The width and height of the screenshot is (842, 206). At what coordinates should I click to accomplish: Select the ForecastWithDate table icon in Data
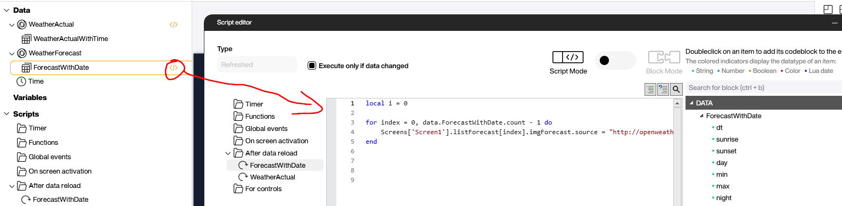(x=26, y=68)
